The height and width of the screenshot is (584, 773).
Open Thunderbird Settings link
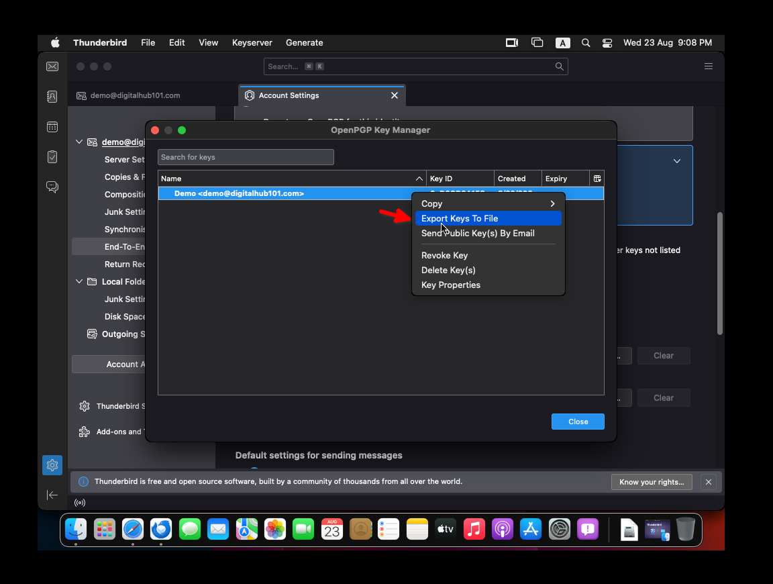click(113, 406)
